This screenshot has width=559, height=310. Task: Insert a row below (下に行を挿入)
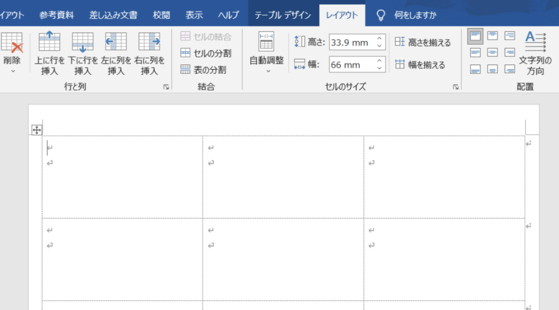click(x=83, y=54)
